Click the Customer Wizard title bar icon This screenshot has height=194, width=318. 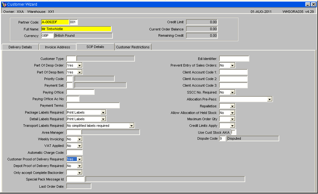(4, 4)
